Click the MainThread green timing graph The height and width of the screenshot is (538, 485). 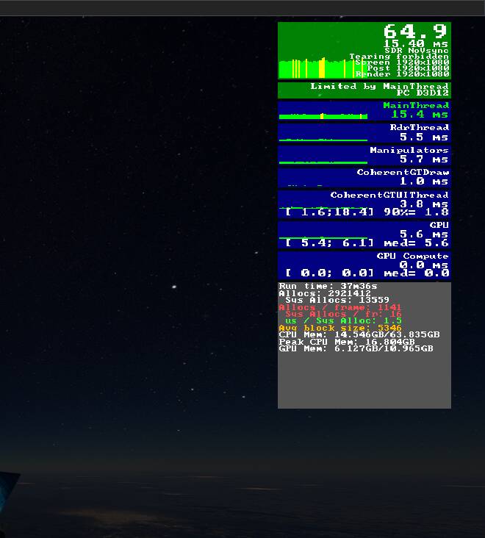(x=323, y=115)
